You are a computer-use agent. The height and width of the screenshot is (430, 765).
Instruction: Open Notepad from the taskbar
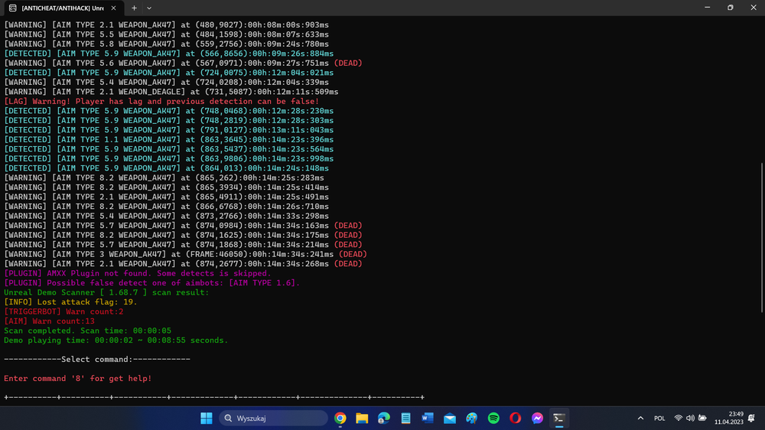(405, 419)
